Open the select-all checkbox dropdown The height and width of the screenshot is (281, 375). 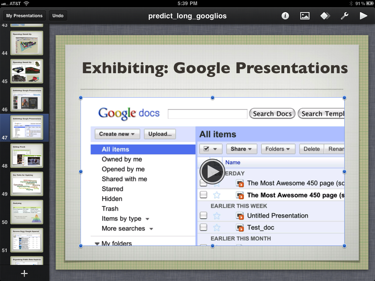[211, 149]
